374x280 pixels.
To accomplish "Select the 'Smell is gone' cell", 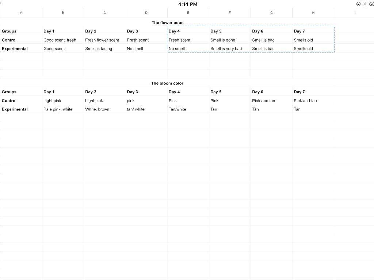I will 223,40.
